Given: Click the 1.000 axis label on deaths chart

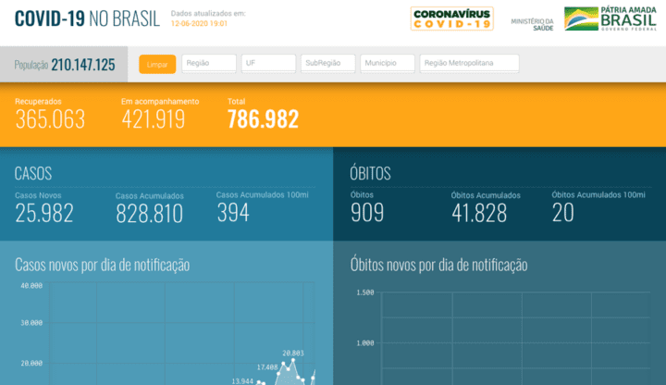Looking at the screenshot, I should point(365,343).
